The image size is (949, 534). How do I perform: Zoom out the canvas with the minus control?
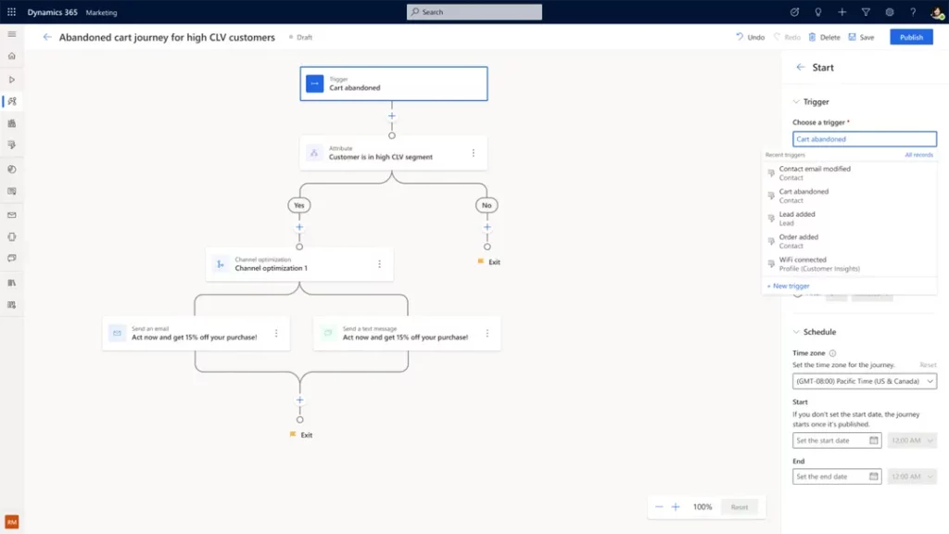point(659,506)
